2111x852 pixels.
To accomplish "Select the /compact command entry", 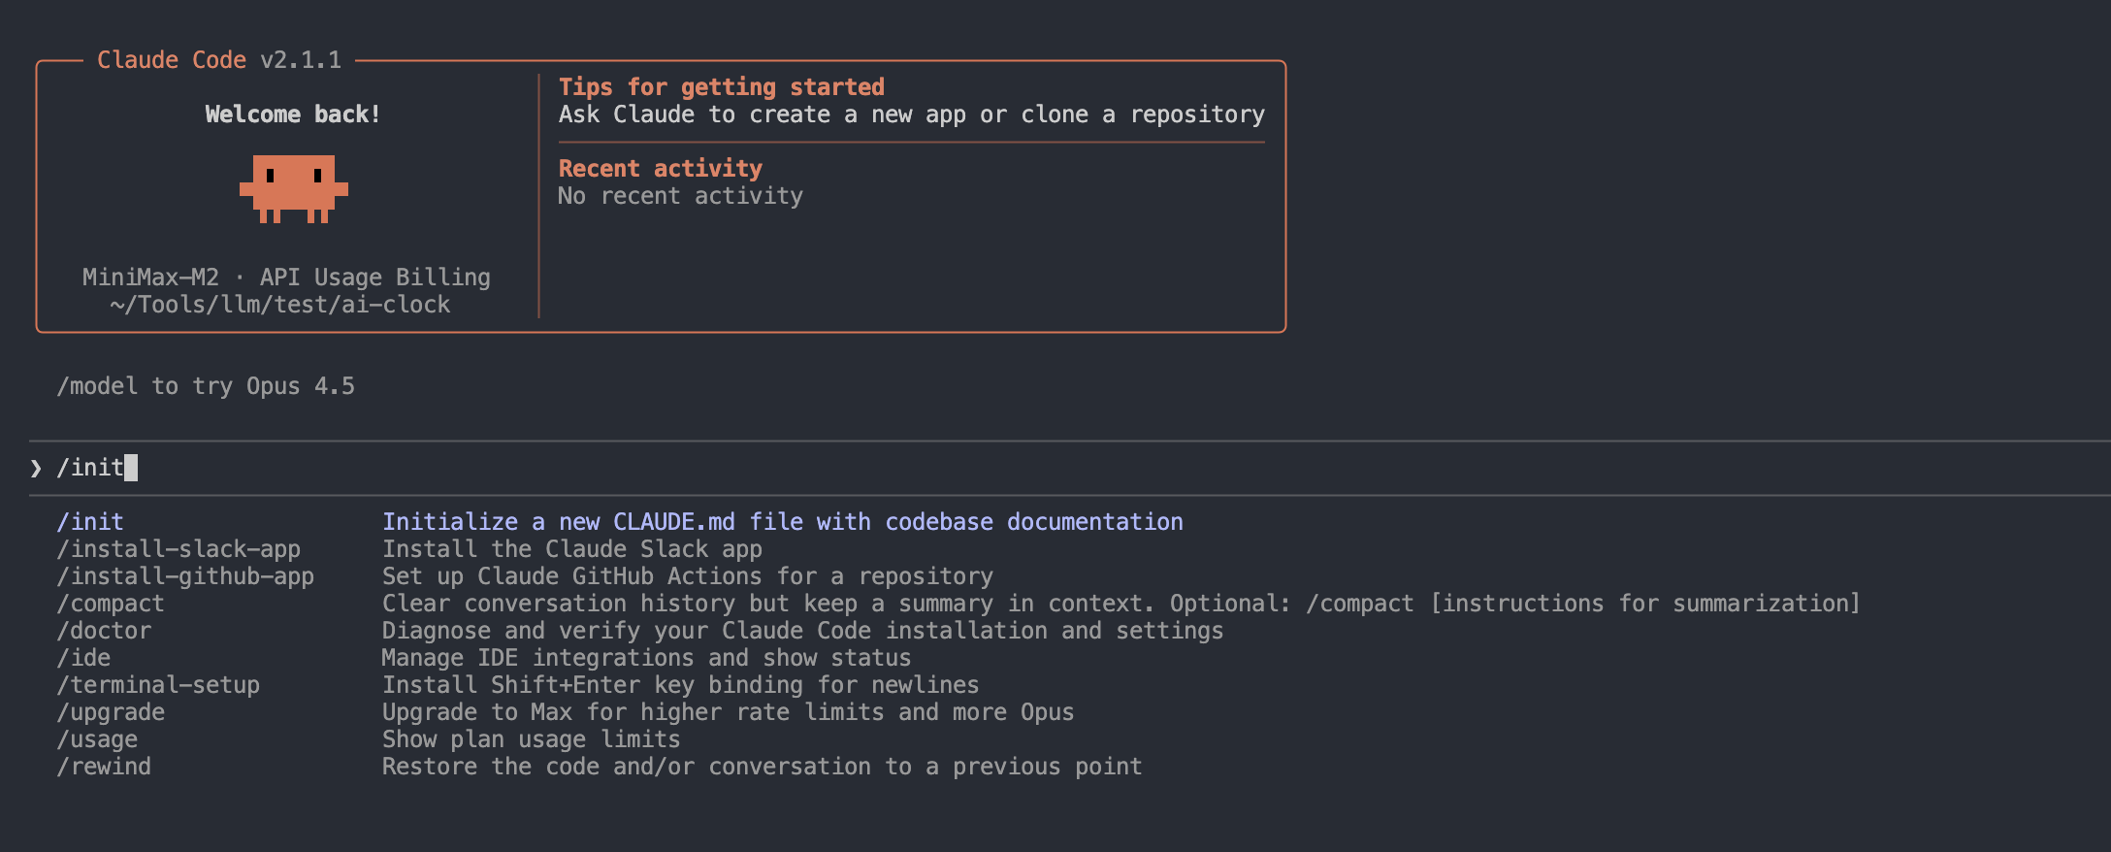I will [x=111, y=604].
